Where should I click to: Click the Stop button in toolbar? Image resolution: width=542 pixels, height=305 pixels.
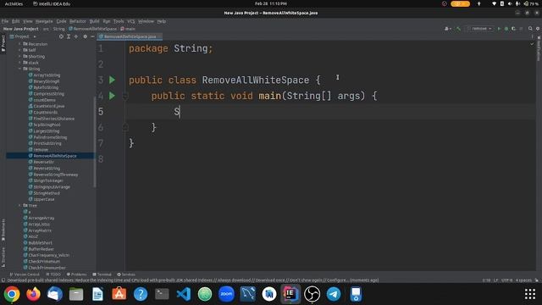coord(521,29)
